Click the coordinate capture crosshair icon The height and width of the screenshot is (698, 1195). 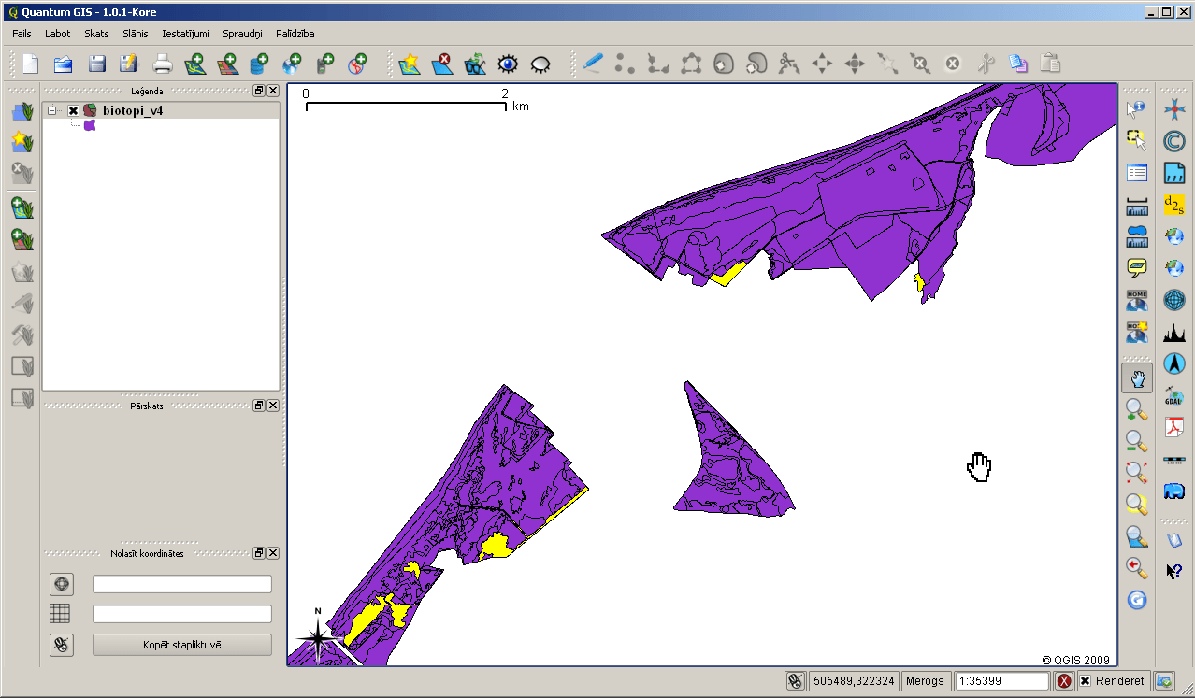click(x=62, y=584)
